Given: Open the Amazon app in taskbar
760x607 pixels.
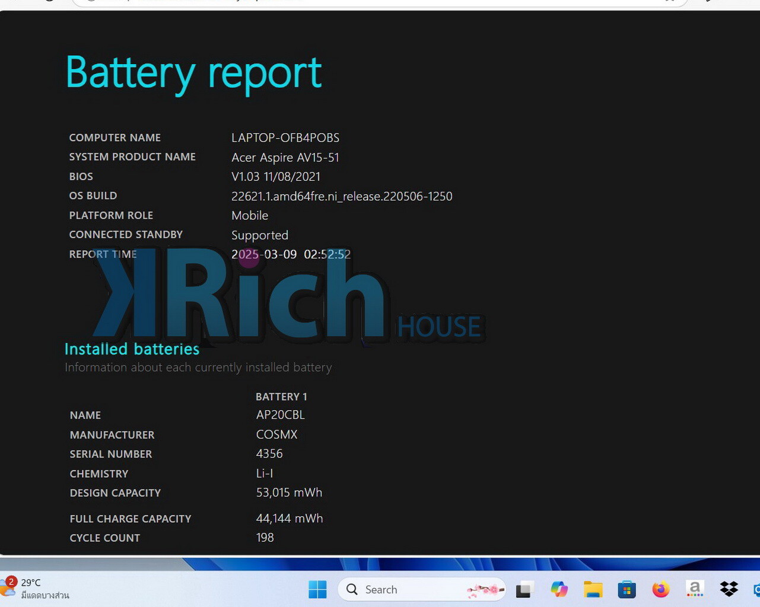Looking at the screenshot, I should (695, 589).
